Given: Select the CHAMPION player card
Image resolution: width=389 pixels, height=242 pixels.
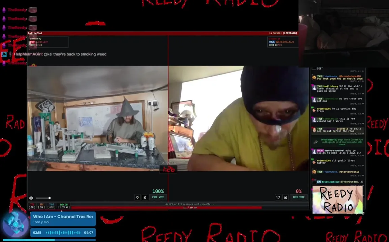Looking at the screenshot, I should [49, 42].
